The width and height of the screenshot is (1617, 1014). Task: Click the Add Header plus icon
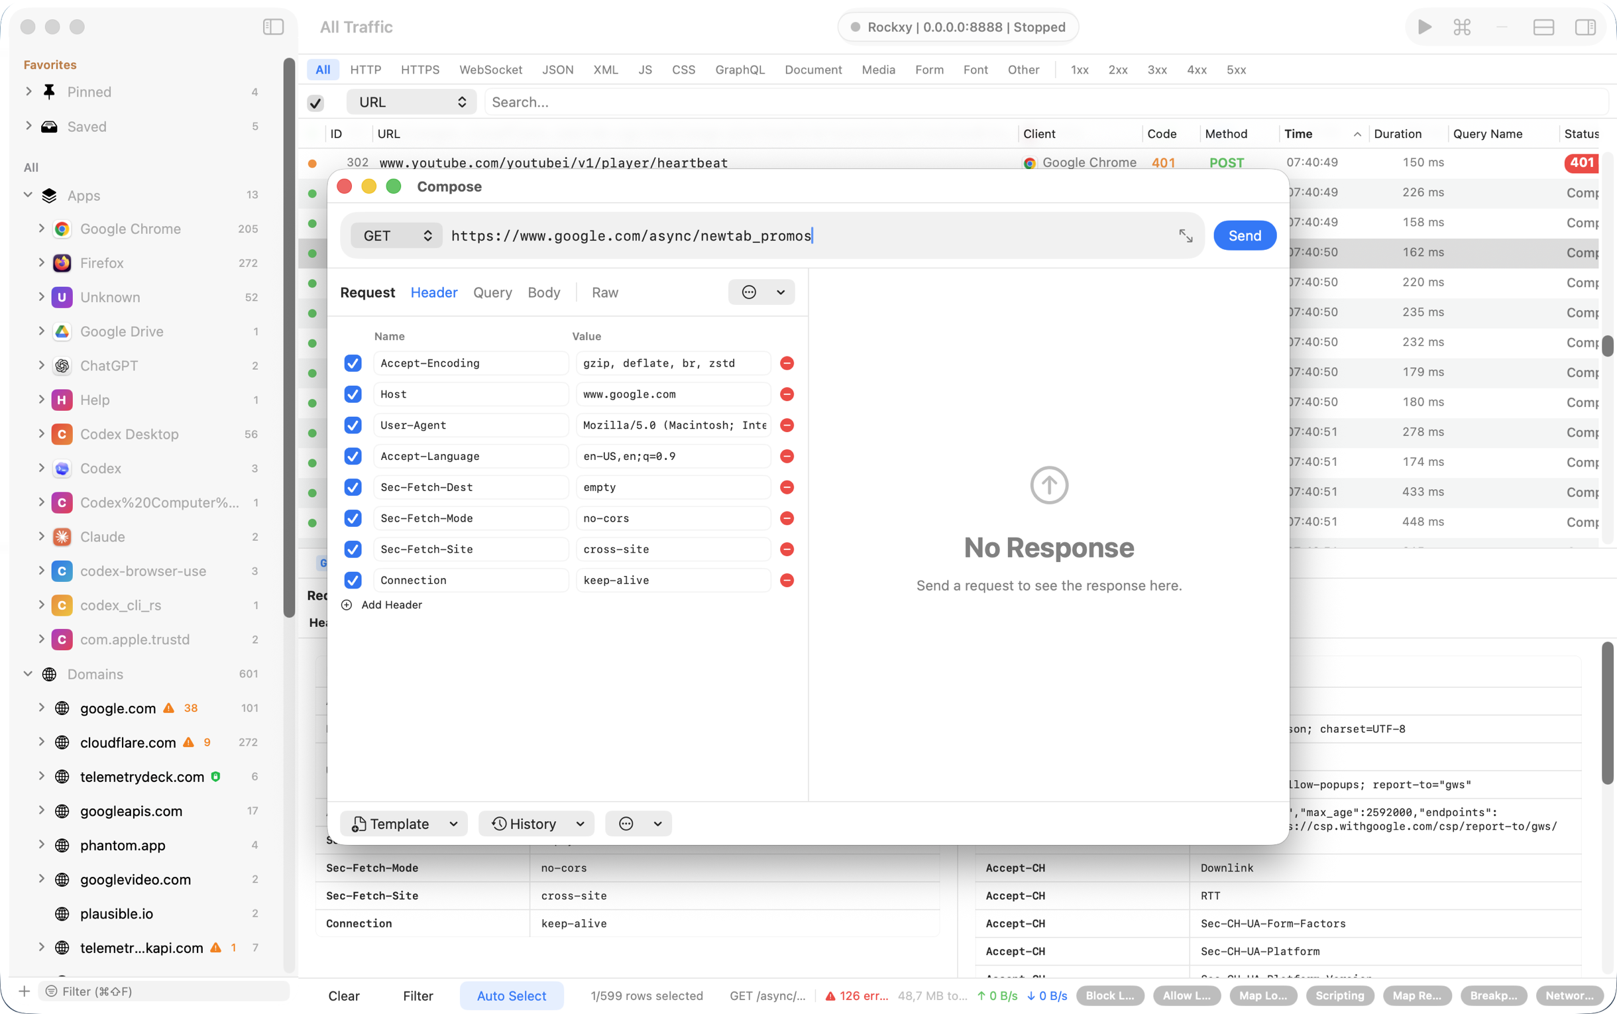point(347,605)
